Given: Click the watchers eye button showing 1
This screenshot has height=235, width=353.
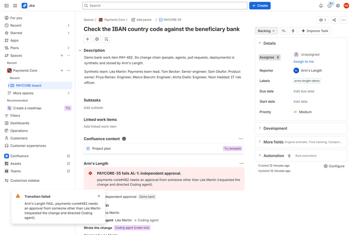Looking at the screenshot, I should pos(322,20).
